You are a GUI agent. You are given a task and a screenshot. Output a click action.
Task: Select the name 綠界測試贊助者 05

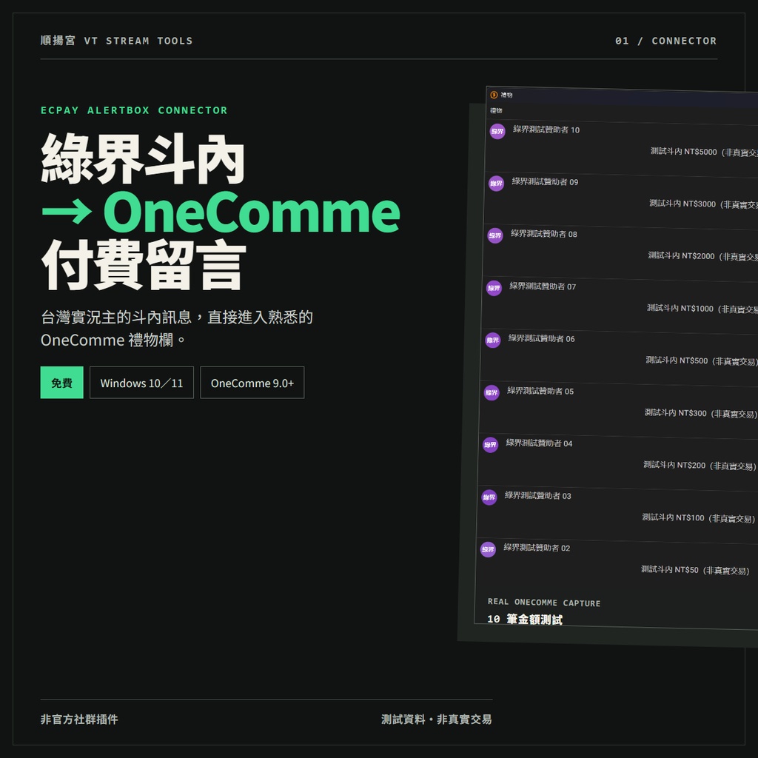[540, 391]
